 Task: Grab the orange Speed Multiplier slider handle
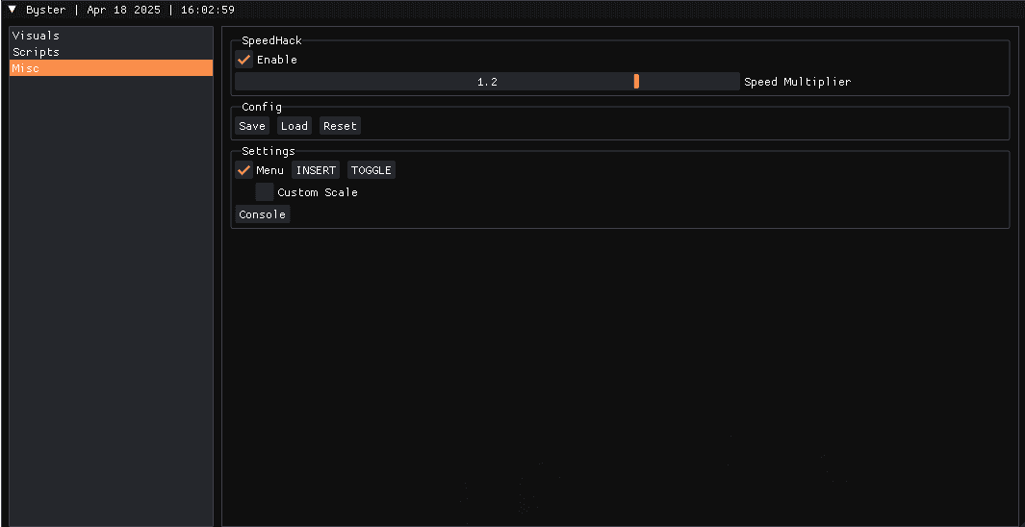click(x=636, y=82)
